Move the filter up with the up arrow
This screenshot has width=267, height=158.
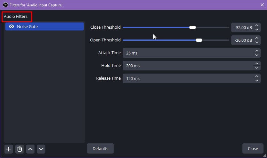click(30, 149)
